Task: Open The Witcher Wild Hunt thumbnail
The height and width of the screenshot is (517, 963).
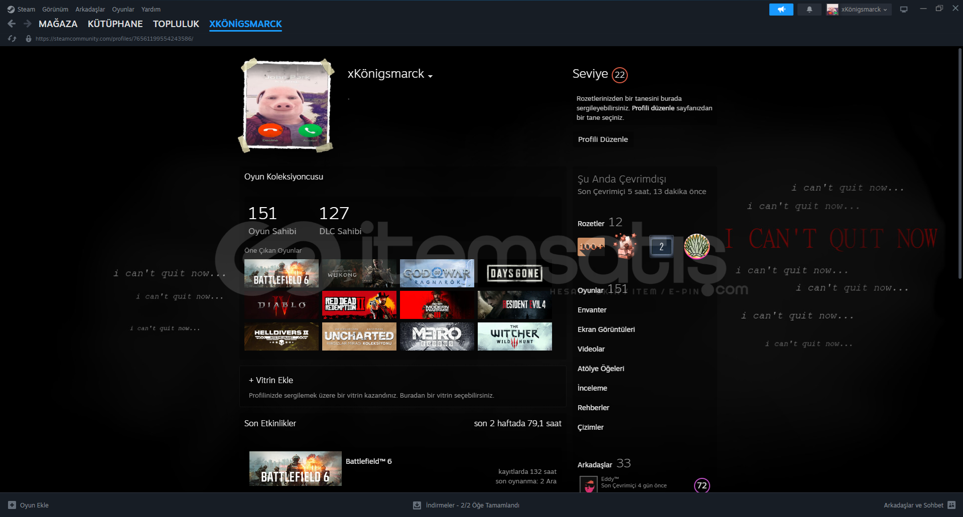Action: pos(515,336)
